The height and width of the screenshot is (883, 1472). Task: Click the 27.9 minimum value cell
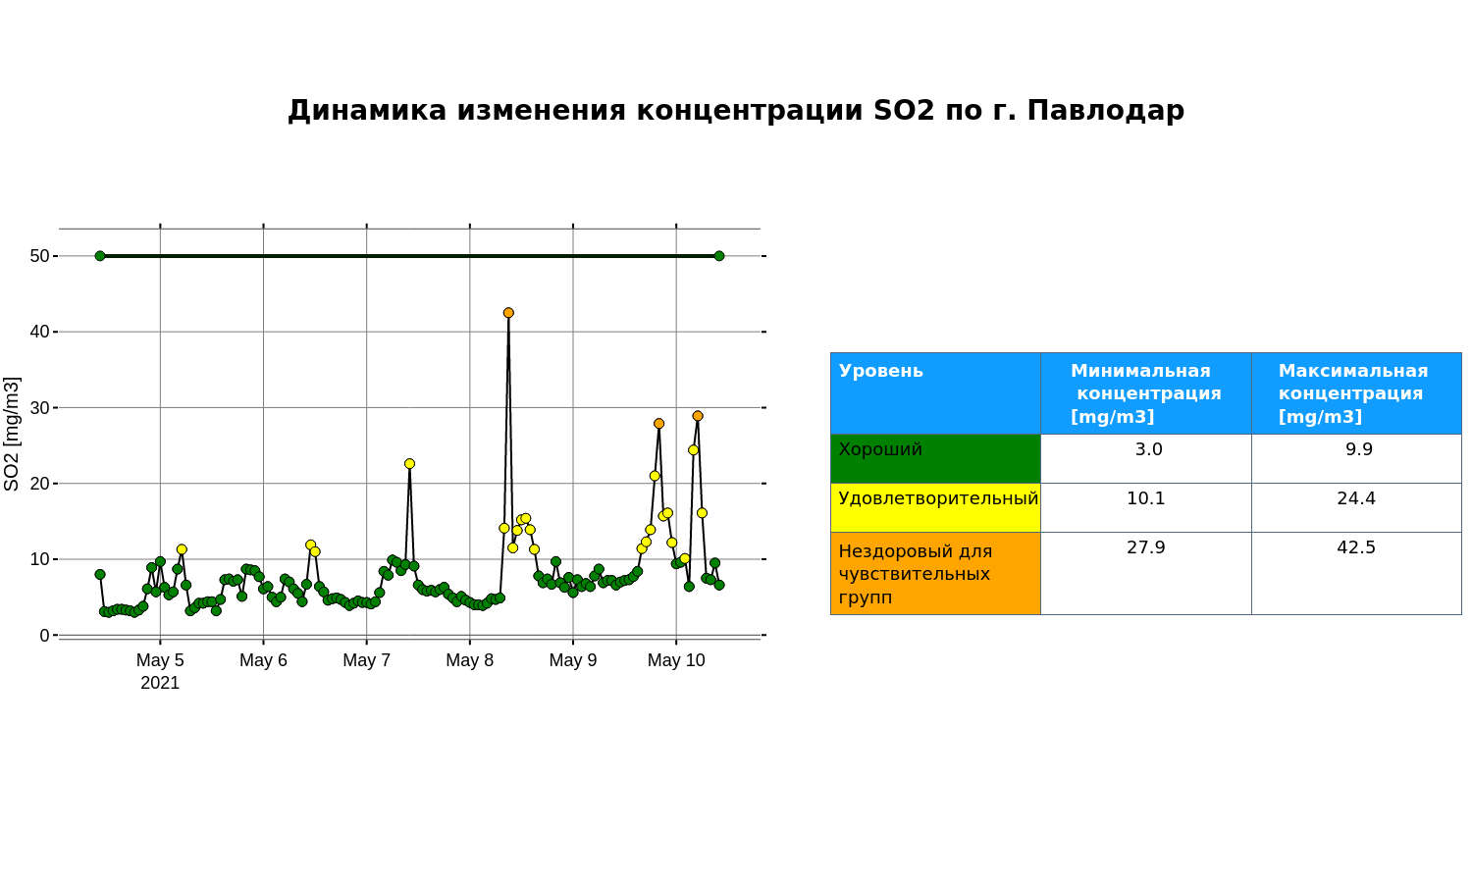pos(1146,573)
